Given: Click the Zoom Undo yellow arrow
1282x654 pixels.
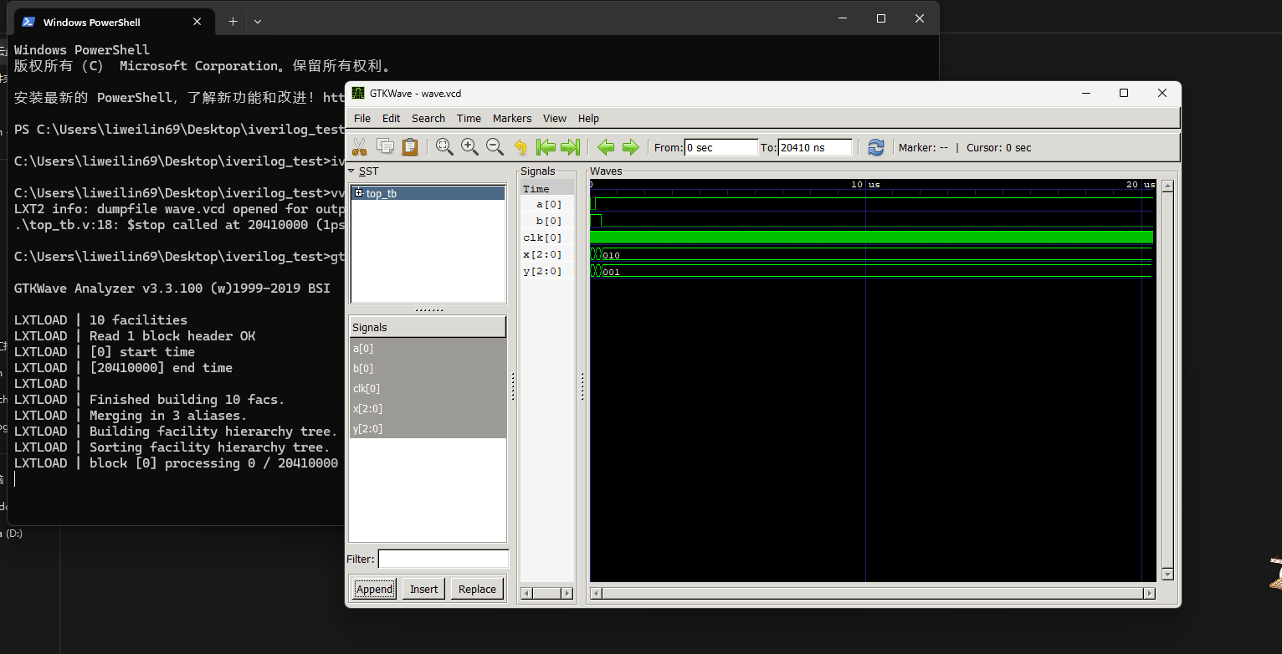Looking at the screenshot, I should click(x=520, y=147).
